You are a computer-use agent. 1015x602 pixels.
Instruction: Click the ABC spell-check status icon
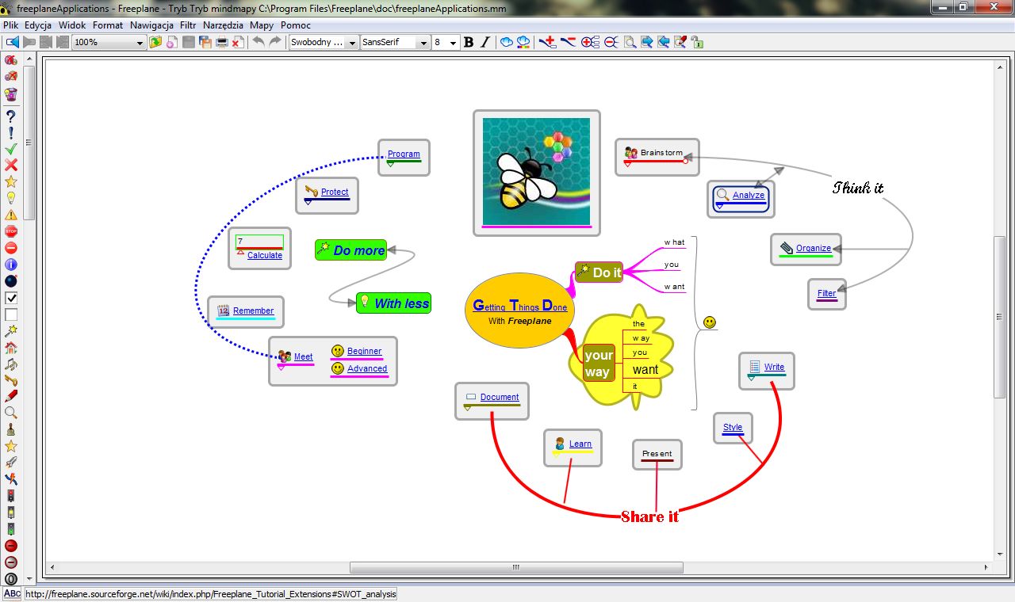point(12,593)
